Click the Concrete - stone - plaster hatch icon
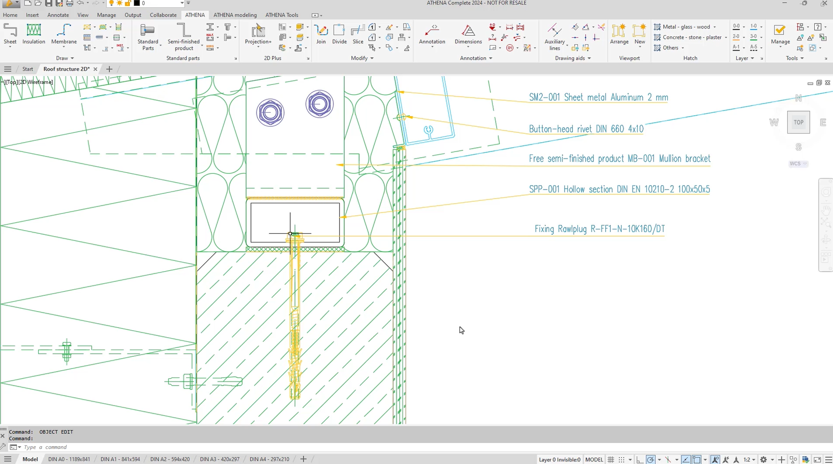The width and height of the screenshot is (833, 464). point(657,37)
